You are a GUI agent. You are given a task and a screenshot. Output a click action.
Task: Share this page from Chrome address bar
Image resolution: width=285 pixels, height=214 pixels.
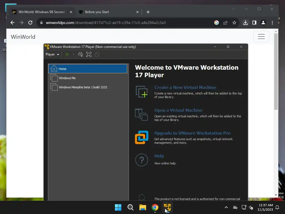[225, 23]
